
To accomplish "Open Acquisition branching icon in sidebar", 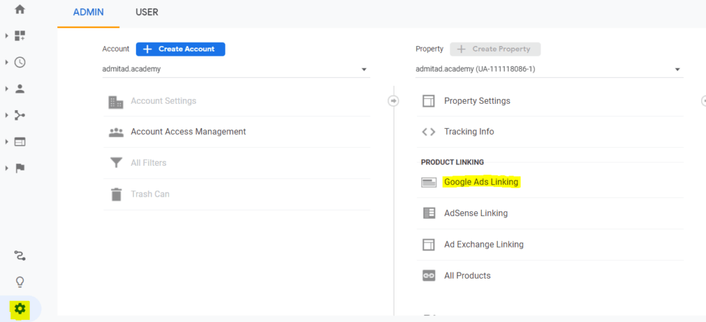I will (20, 116).
